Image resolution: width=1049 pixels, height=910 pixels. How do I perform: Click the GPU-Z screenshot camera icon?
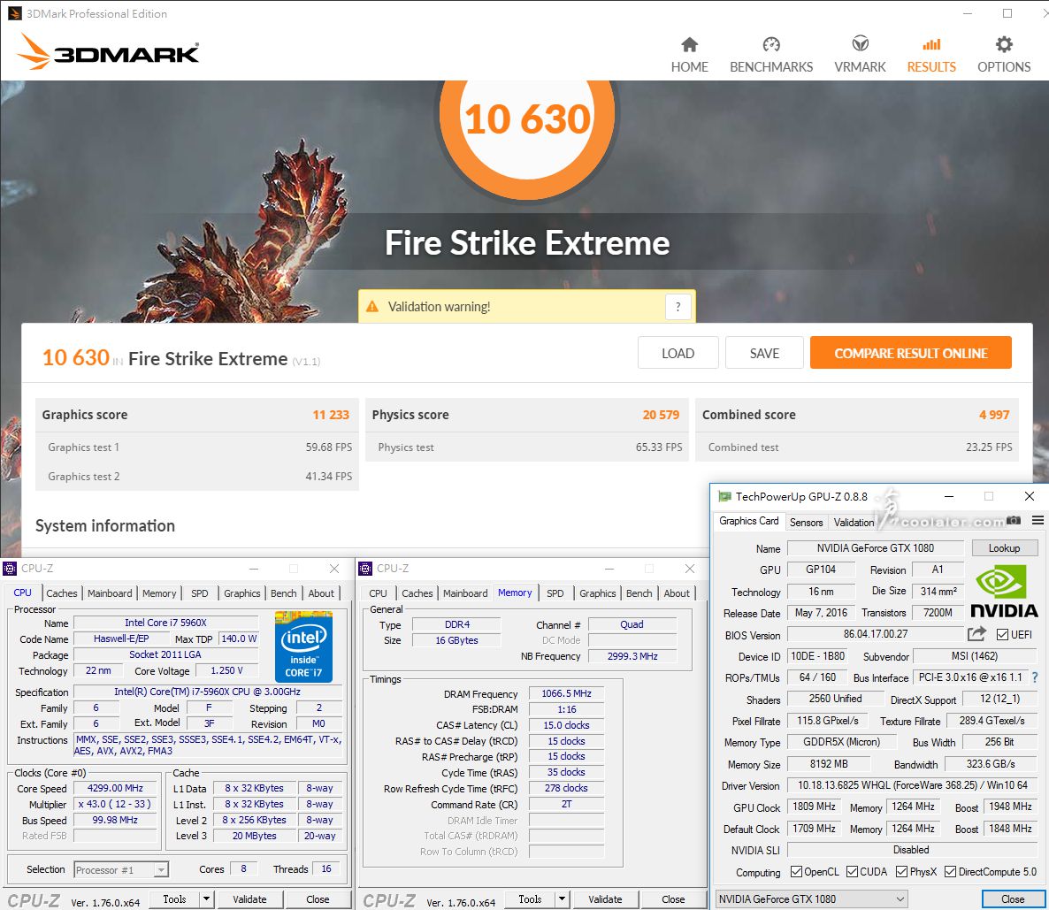[x=1014, y=521]
